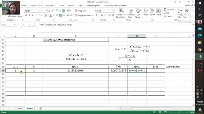Toggle Wrap Text

80,11
